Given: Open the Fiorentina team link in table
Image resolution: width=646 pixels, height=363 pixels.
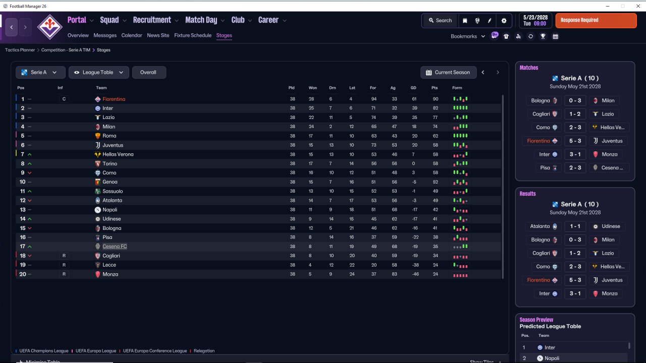Looking at the screenshot, I should (x=114, y=99).
